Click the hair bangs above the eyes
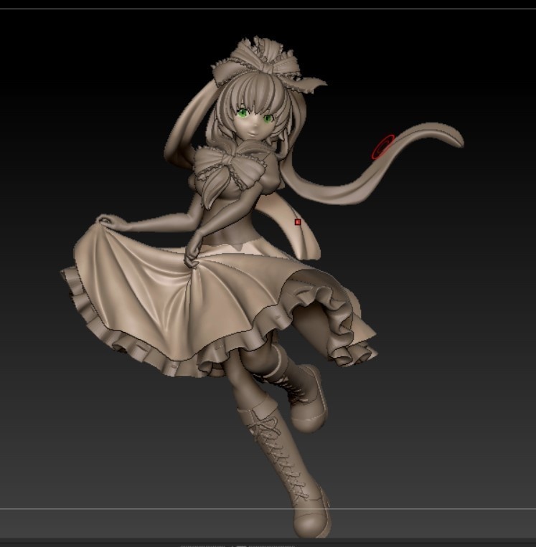Screen dimensions: 536x547 click(253, 97)
